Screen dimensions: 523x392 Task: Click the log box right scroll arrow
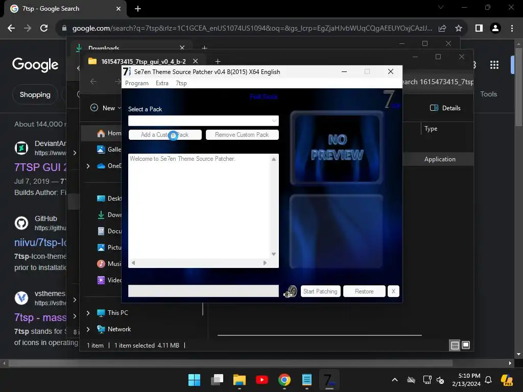[x=265, y=263]
